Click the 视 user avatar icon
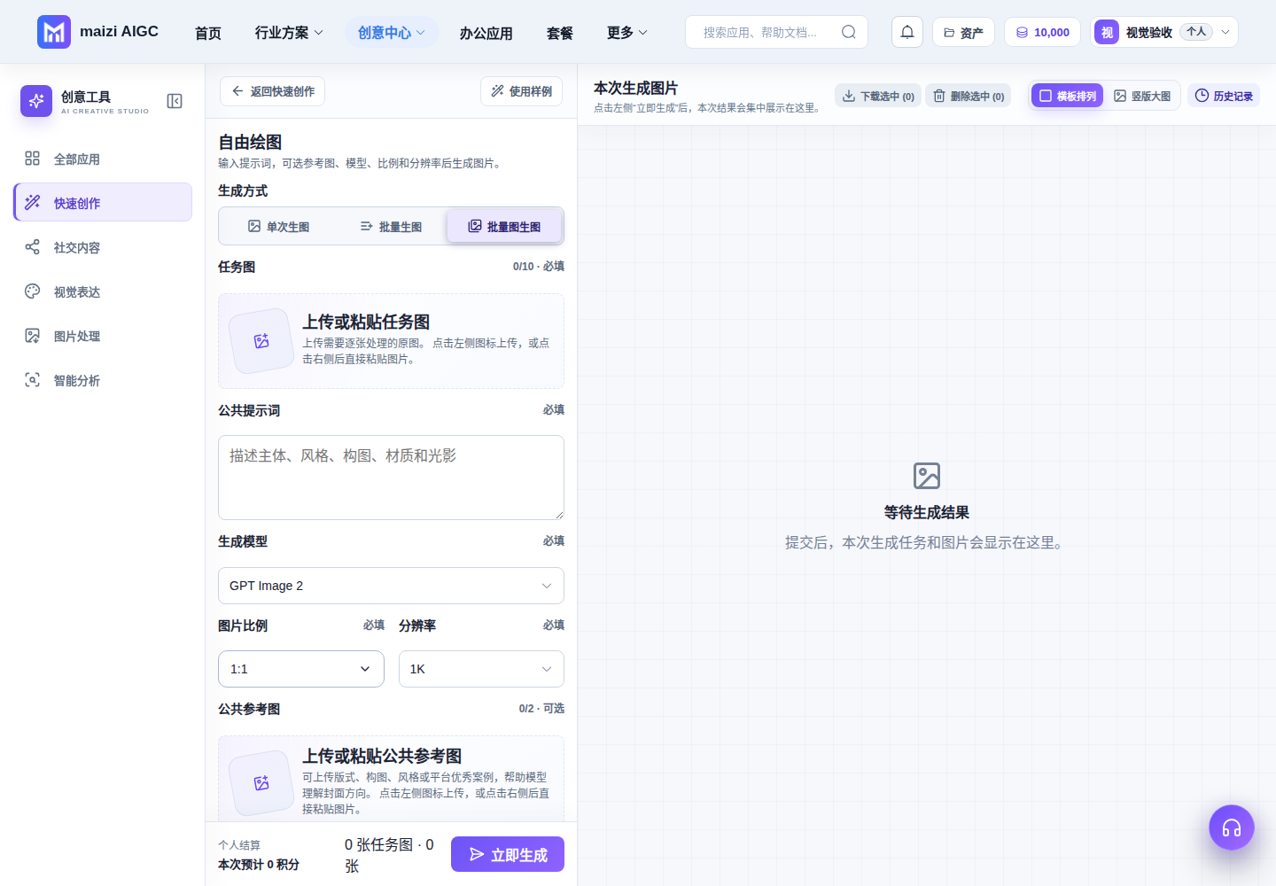This screenshot has height=886, width=1276. 1107,32
